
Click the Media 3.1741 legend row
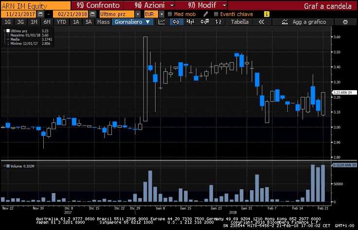(31, 39)
